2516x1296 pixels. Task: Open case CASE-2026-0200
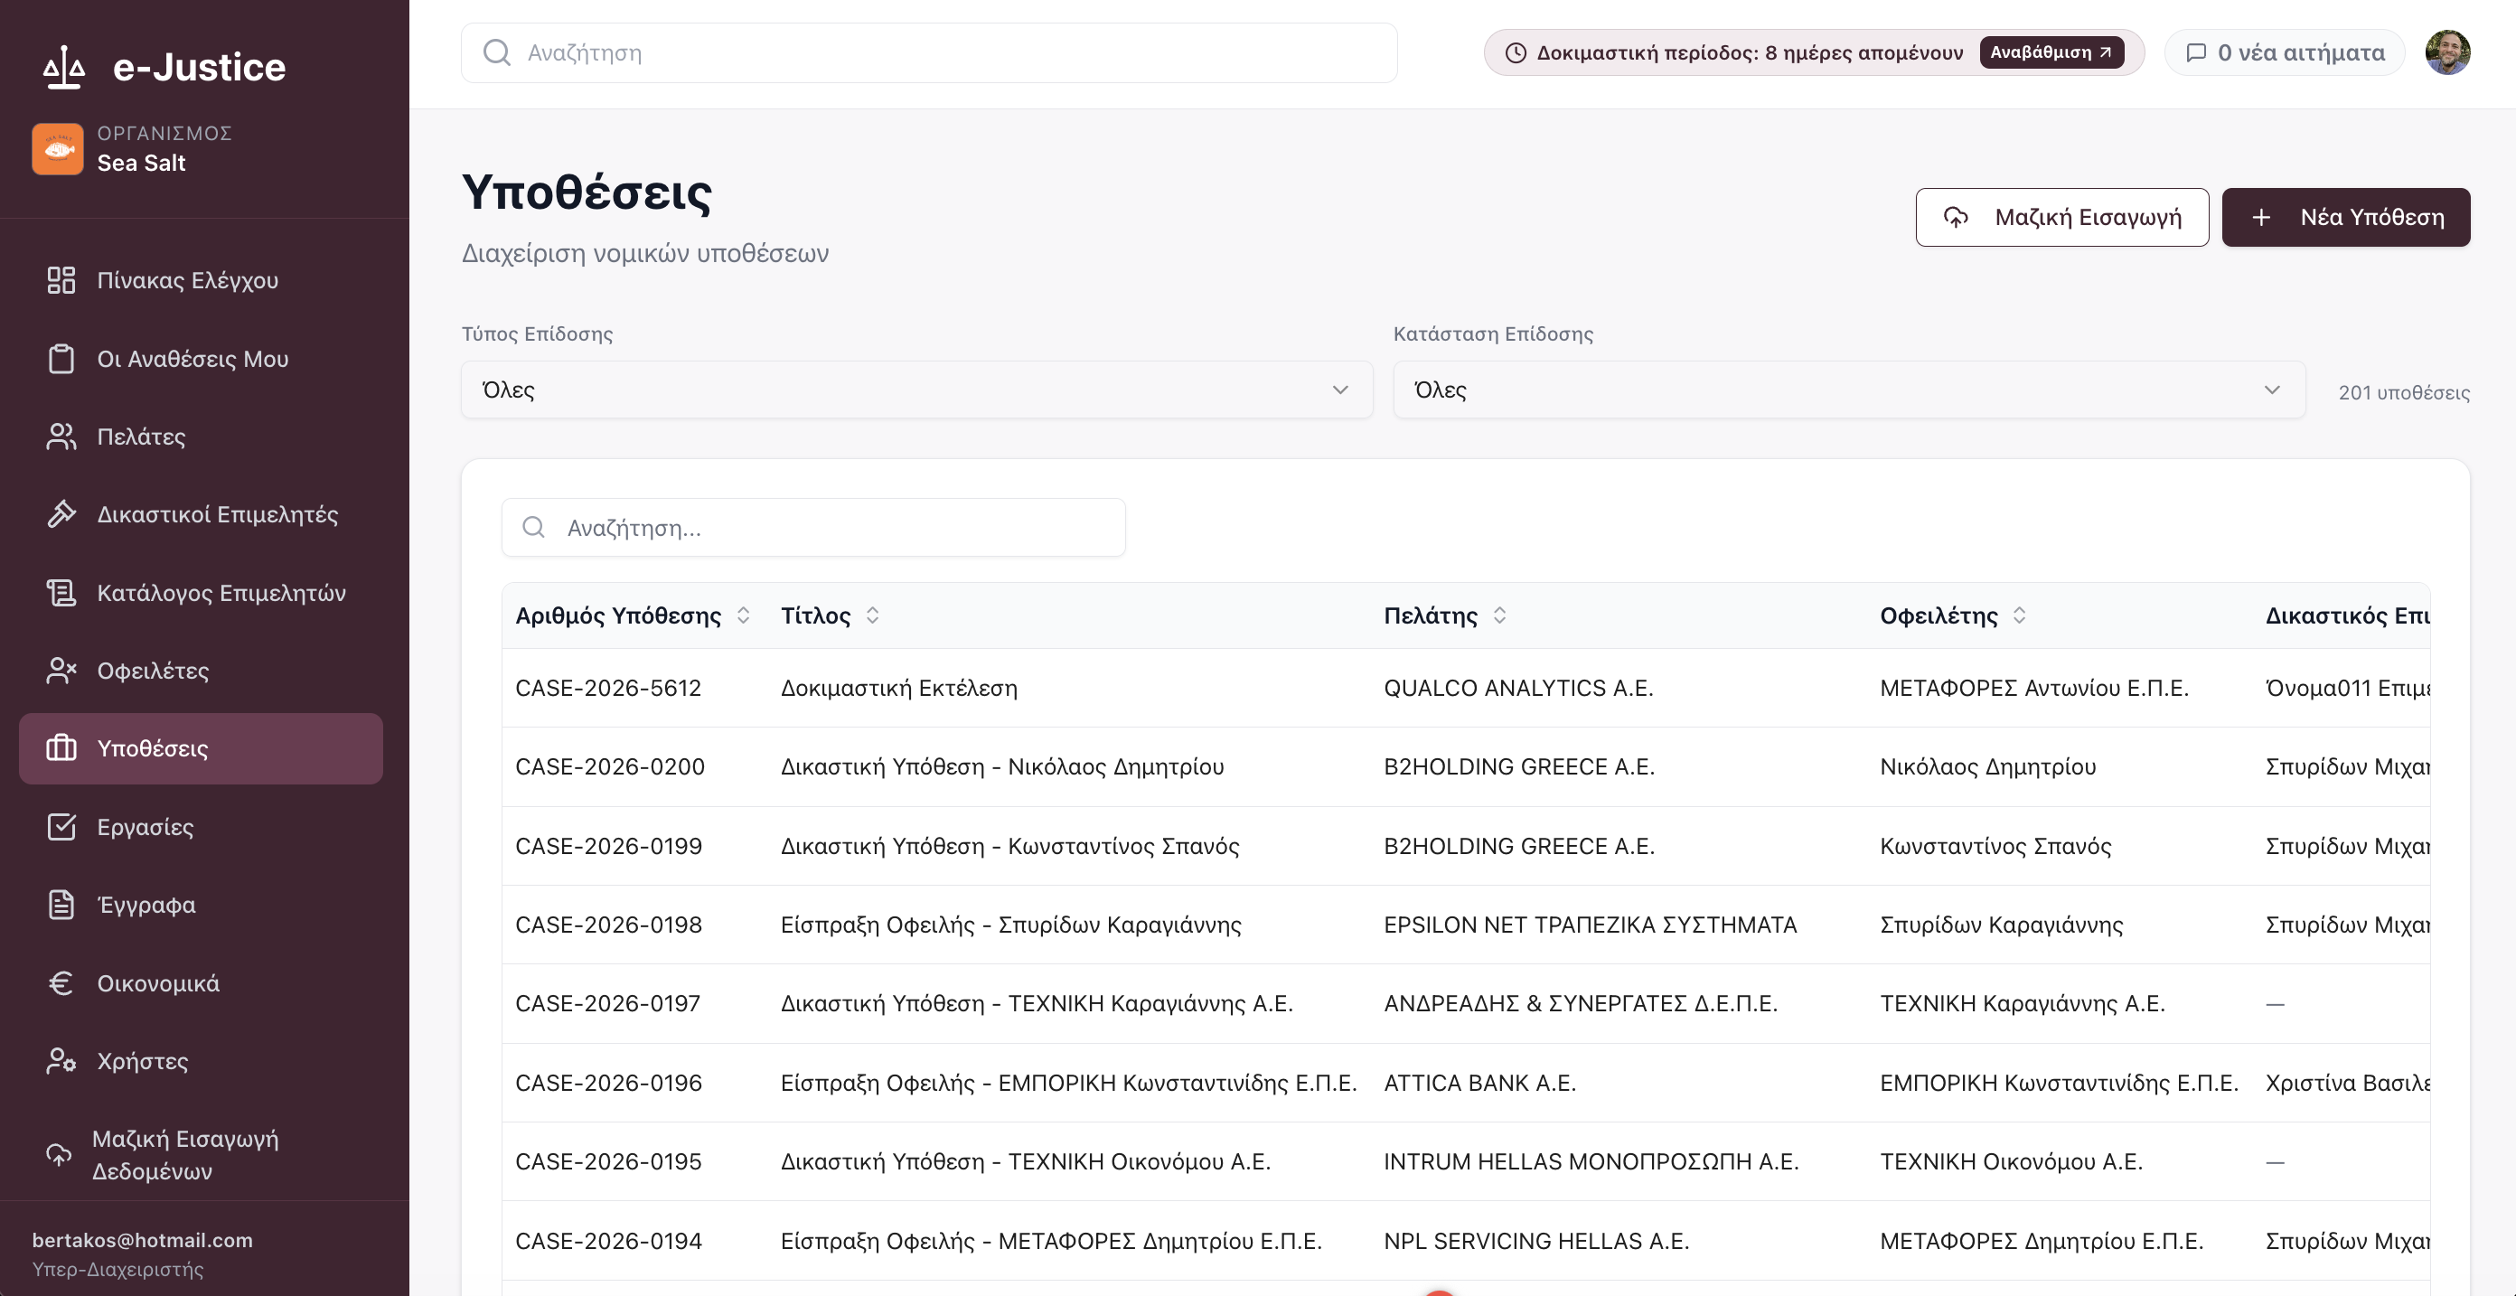tap(610, 766)
